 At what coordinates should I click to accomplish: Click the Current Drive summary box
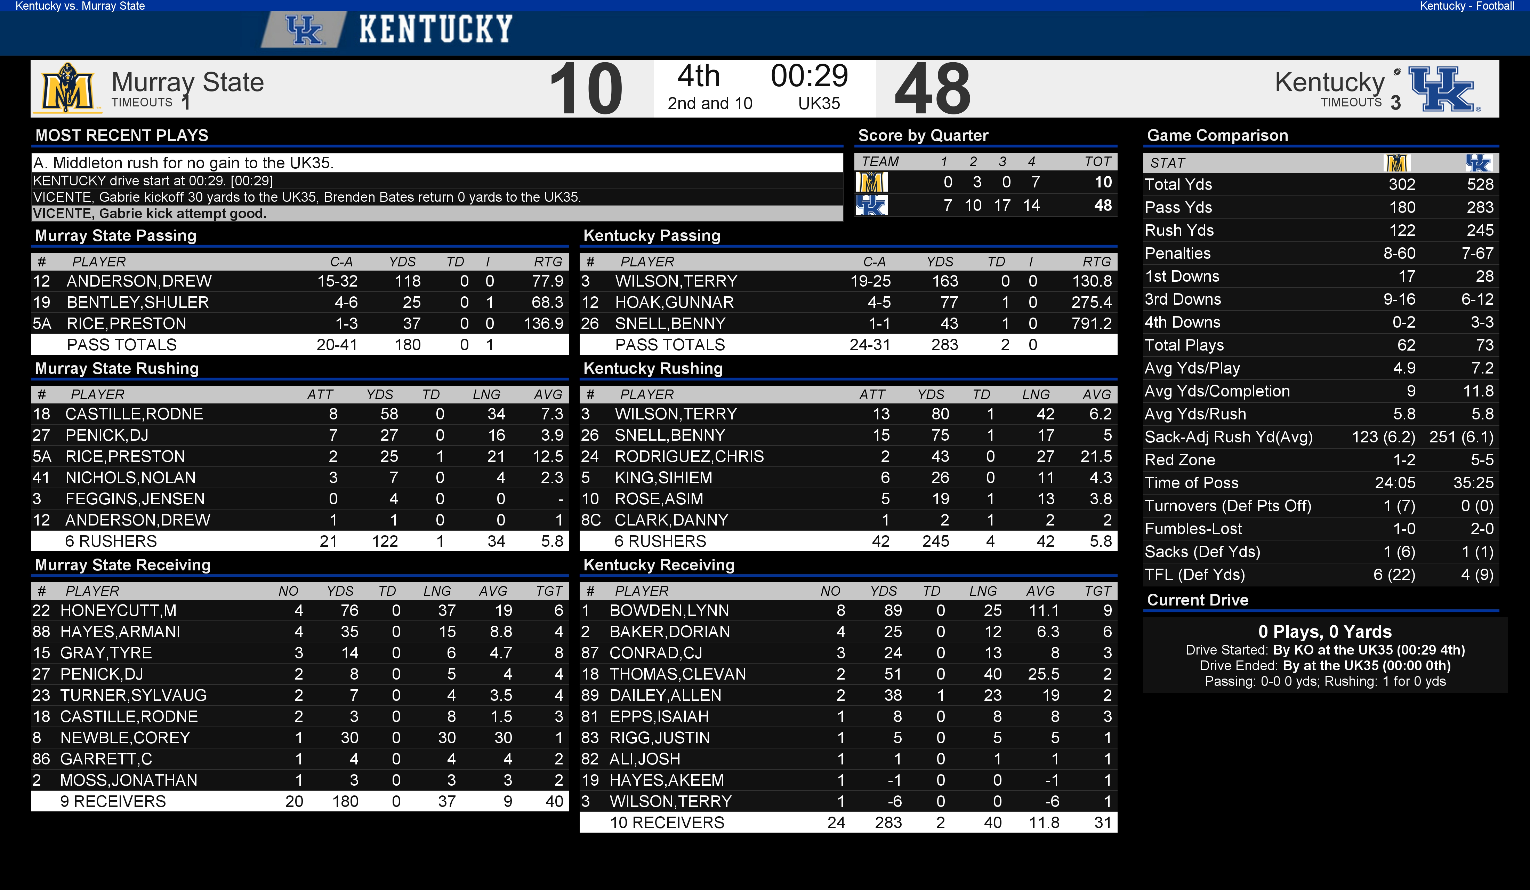coord(1324,656)
